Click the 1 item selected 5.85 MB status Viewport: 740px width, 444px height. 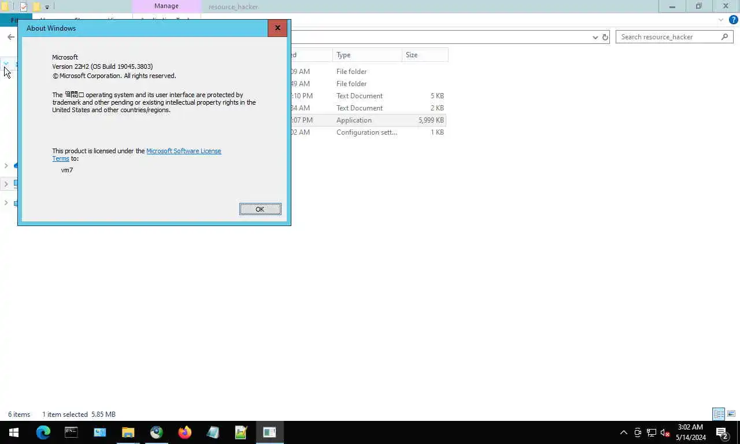(x=79, y=415)
